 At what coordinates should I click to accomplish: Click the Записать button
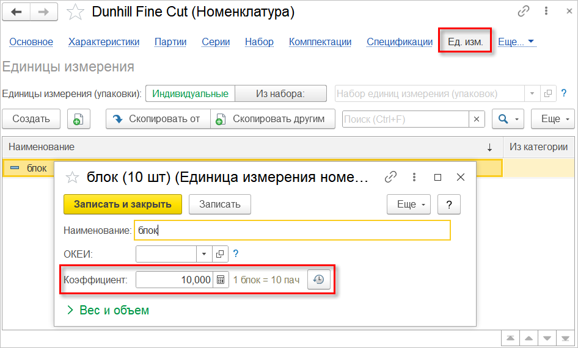(x=220, y=205)
